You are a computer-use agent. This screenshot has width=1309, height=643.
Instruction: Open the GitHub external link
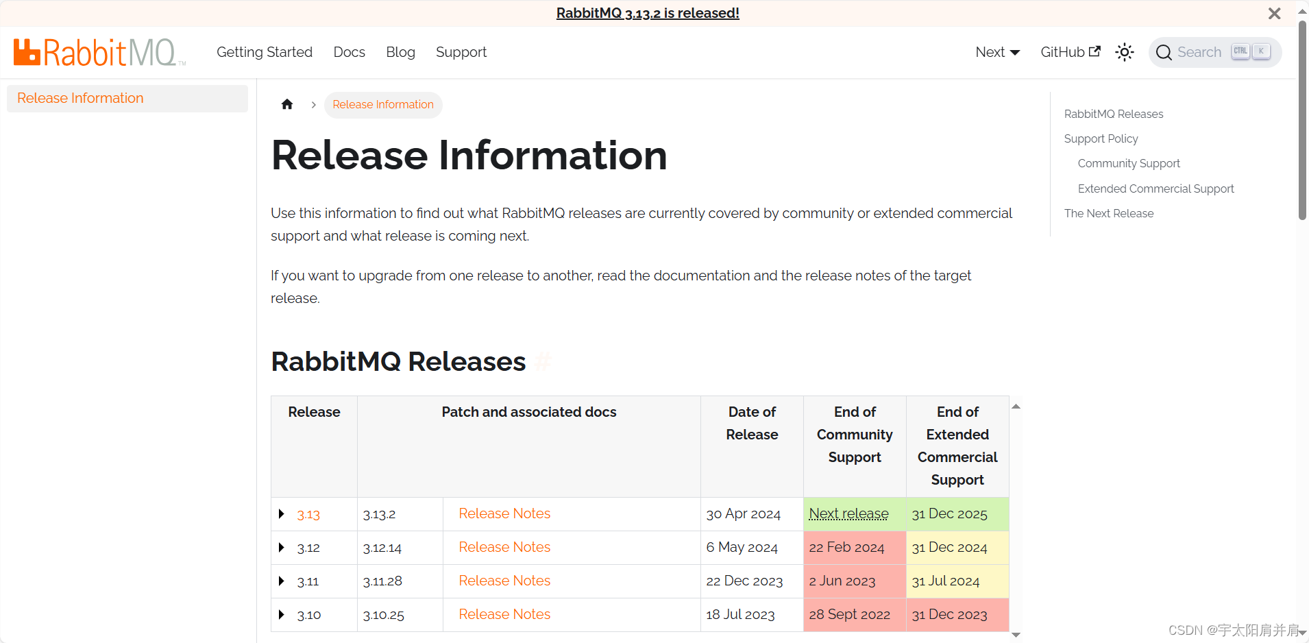pyautogui.click(x=1070, y=52)
